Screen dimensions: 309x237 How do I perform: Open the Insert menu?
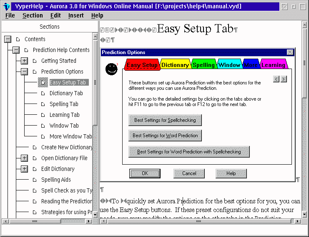[76, 15]
